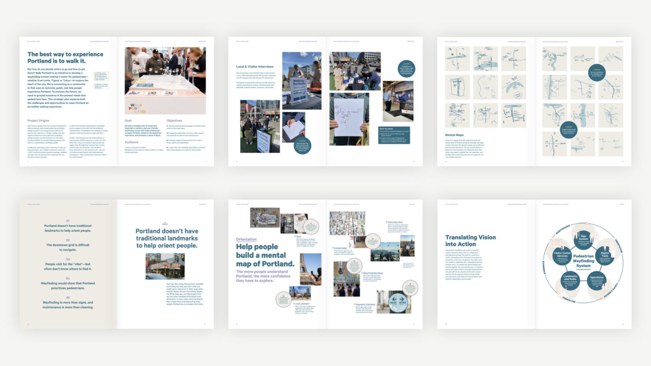Screen dimensions: 651x366
Task: Click the Operations circle in framework diagram
Action: coord(597,280)
